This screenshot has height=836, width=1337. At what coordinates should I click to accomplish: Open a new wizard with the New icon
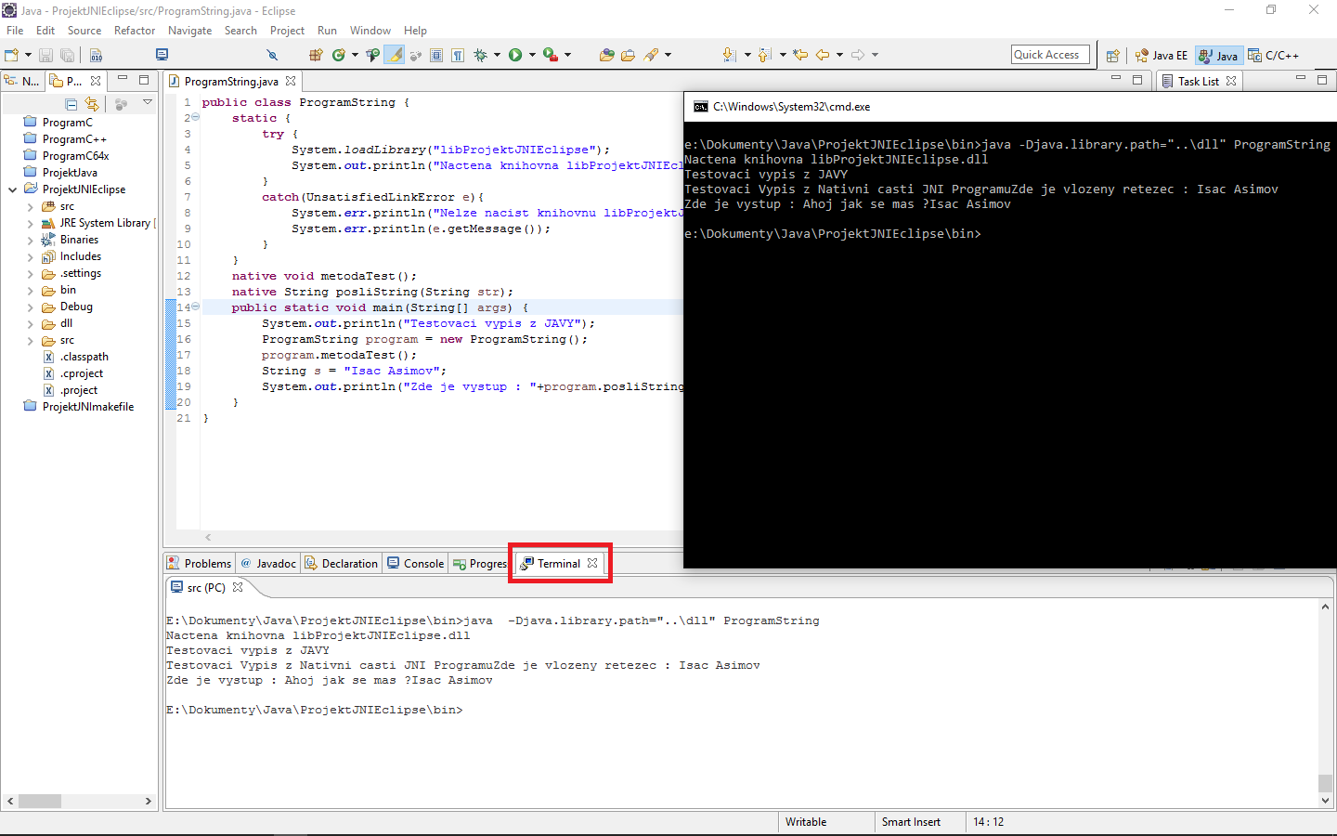(x=11, y=55)
